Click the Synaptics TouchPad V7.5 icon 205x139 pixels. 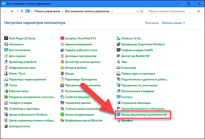tap(62, 38)
